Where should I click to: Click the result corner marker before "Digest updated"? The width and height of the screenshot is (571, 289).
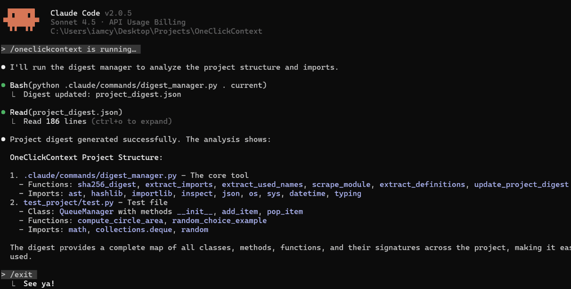point(15,95)
